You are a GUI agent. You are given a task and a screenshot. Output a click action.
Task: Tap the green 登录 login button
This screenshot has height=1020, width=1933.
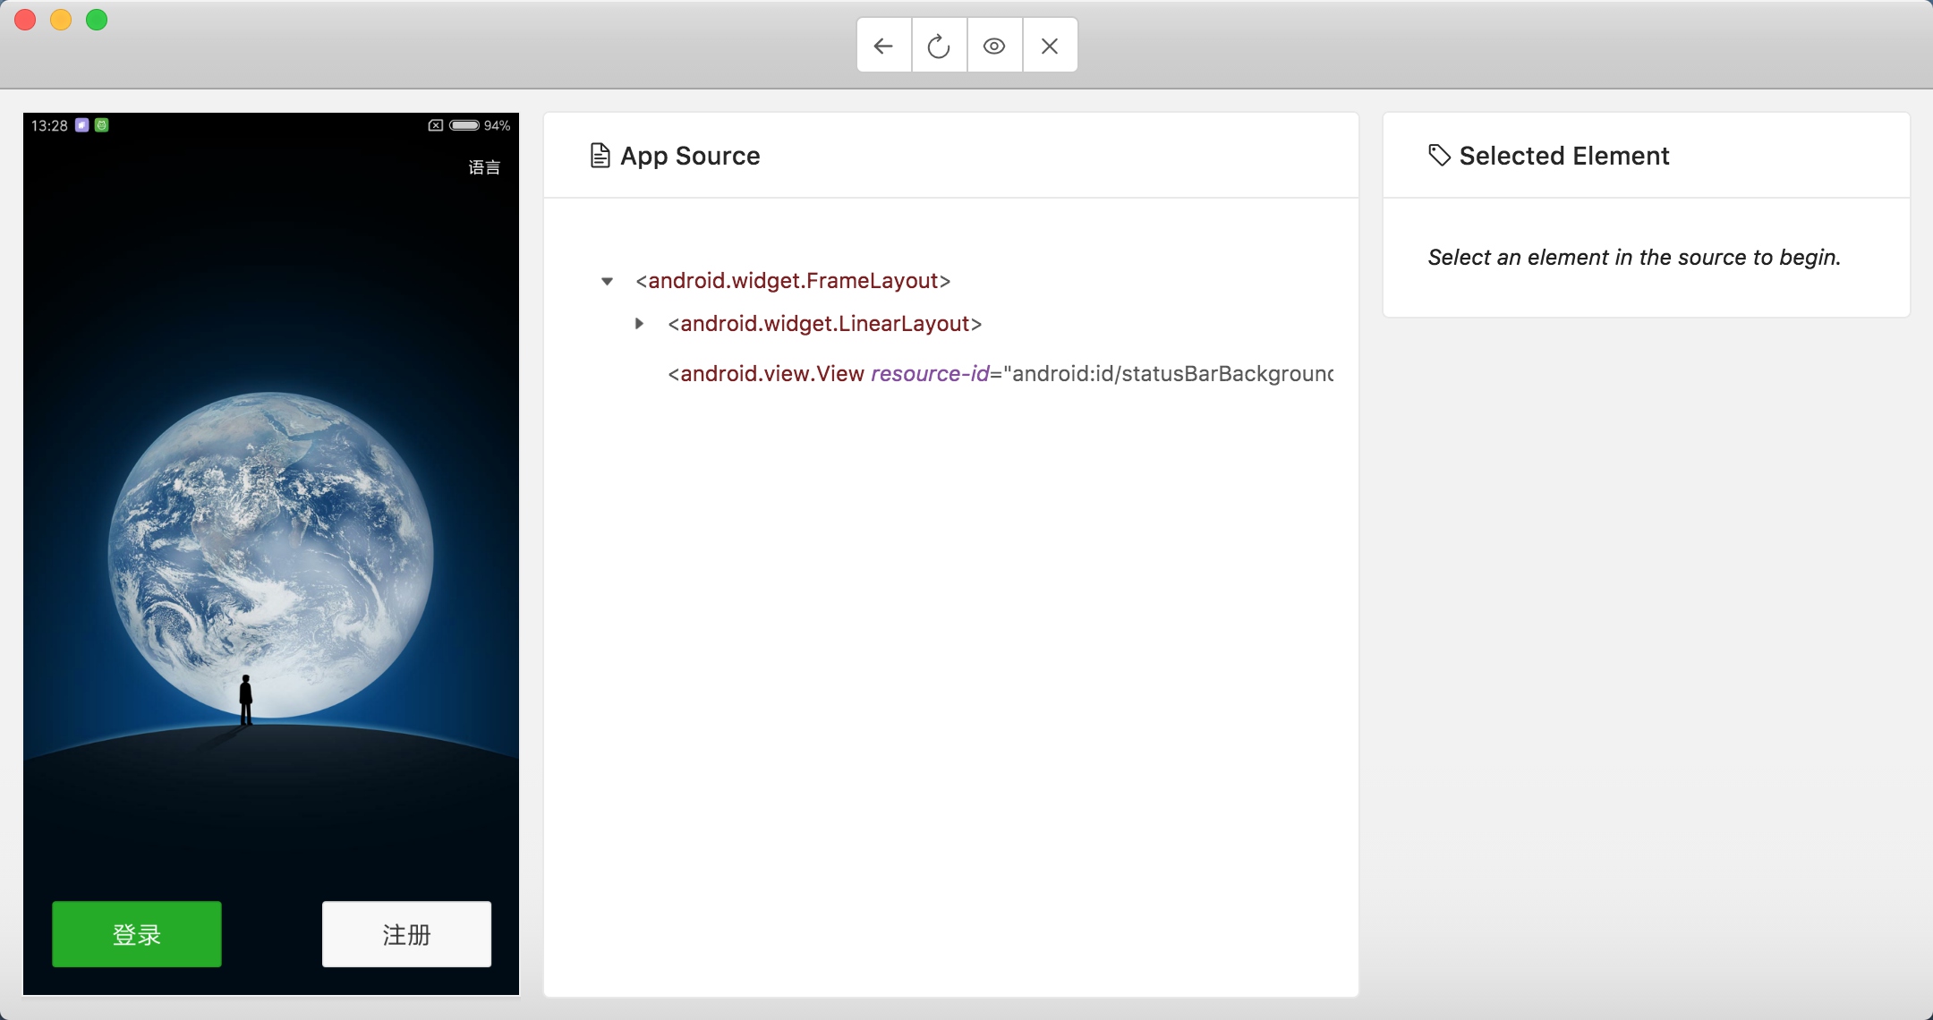pos(137,934)
